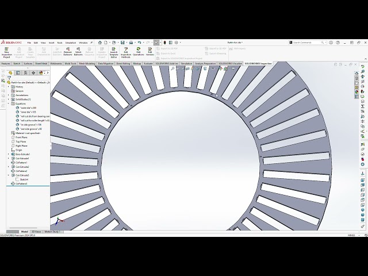Open the Motion Study 1 tab

(52, 232)
